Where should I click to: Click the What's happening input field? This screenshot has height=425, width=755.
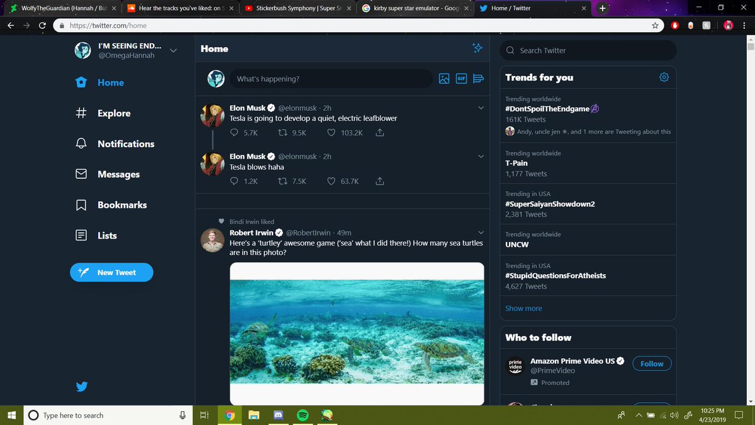coord(330,78)
